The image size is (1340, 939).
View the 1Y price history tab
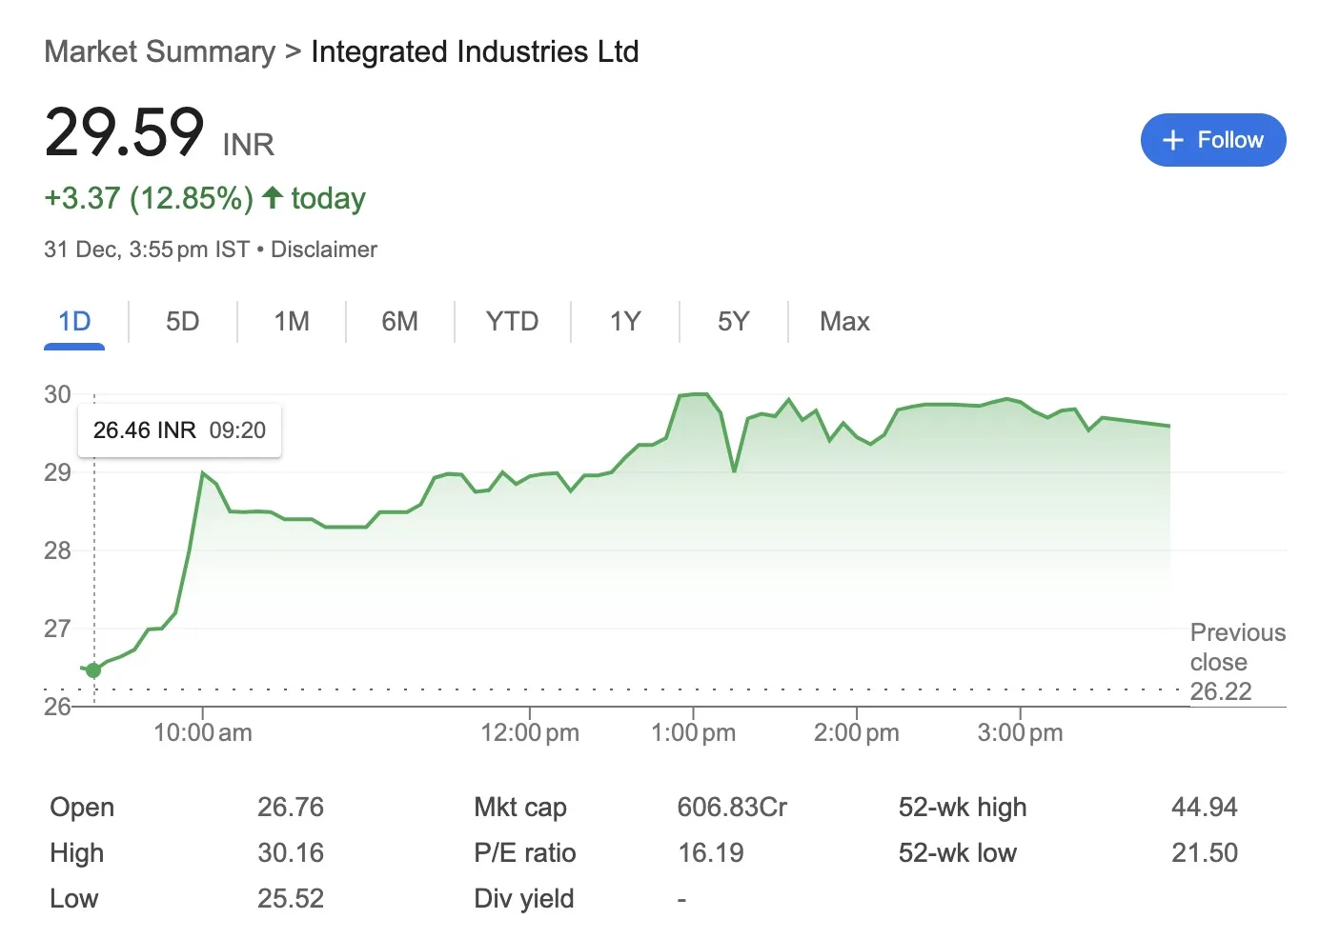[624, 322]
